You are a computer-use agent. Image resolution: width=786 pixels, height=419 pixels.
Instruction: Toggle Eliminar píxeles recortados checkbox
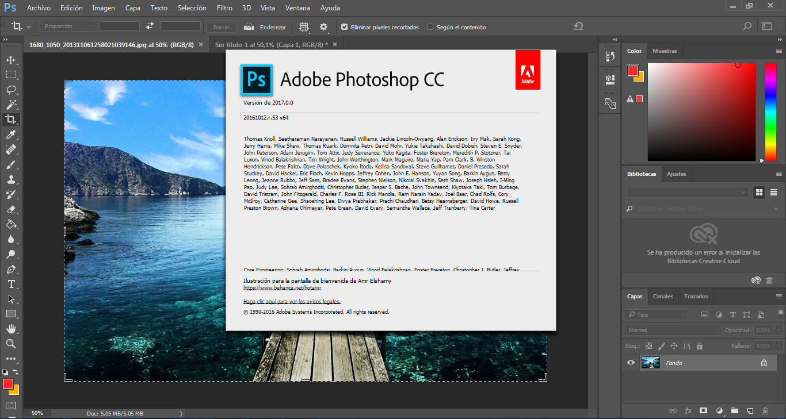(344, 27)
